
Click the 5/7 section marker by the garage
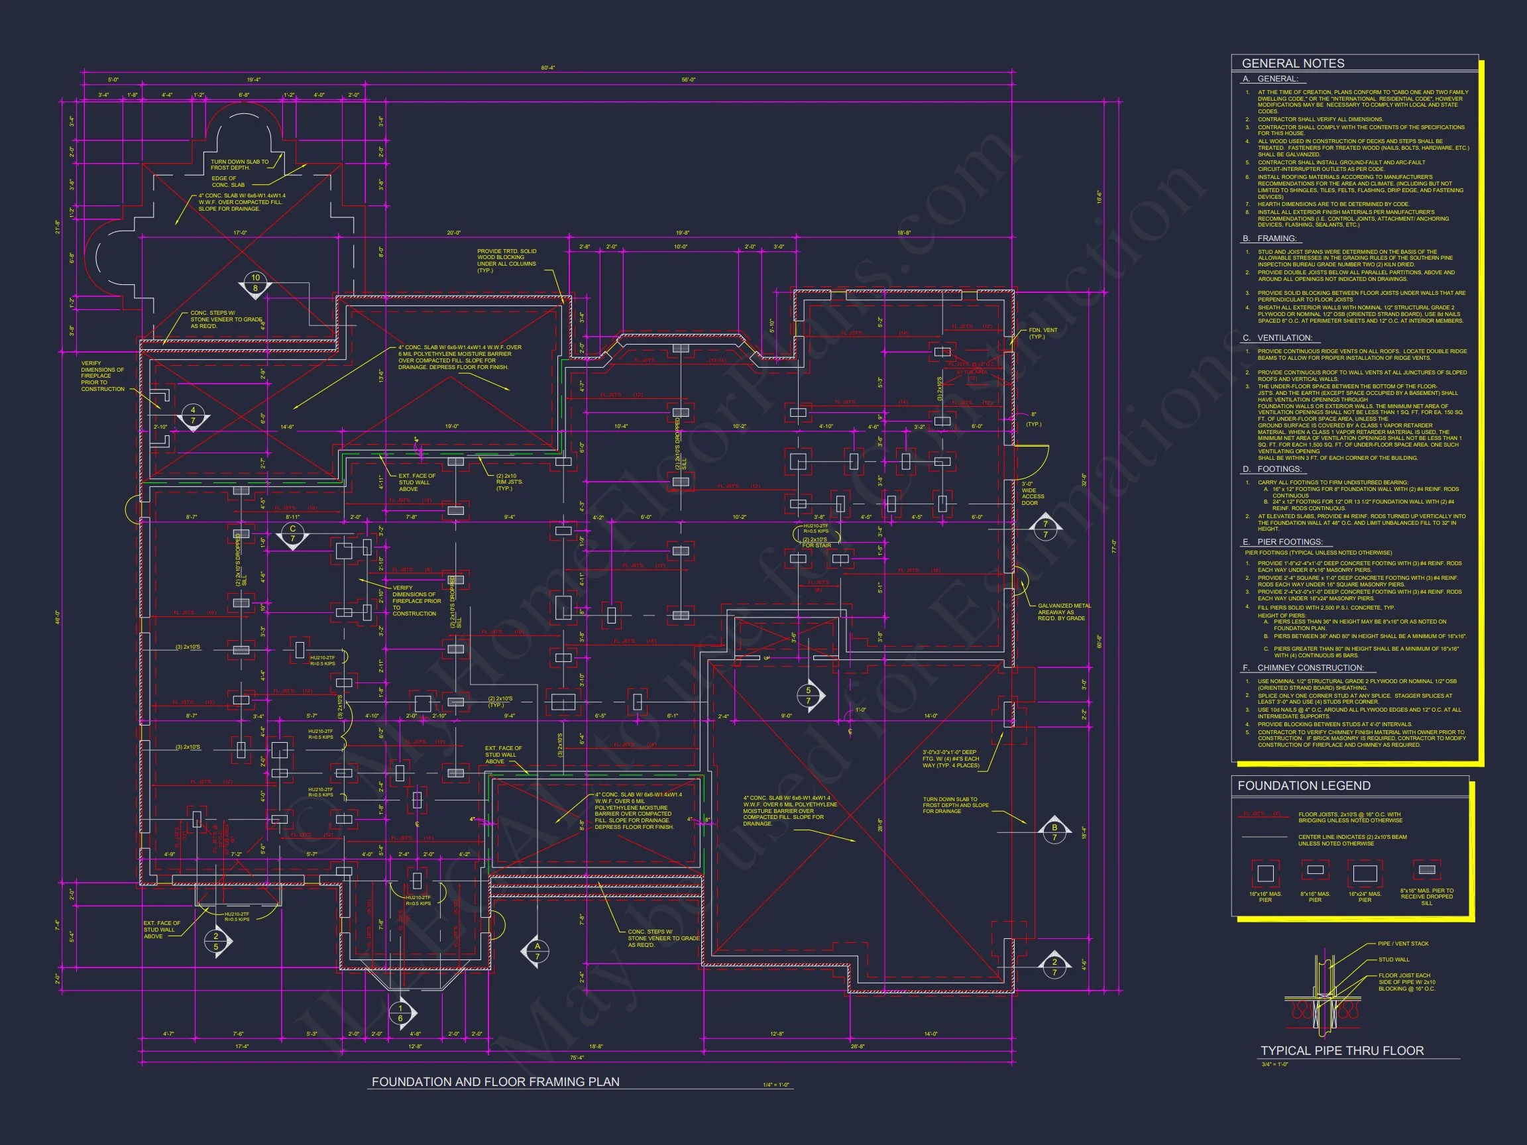pos(809,696)
